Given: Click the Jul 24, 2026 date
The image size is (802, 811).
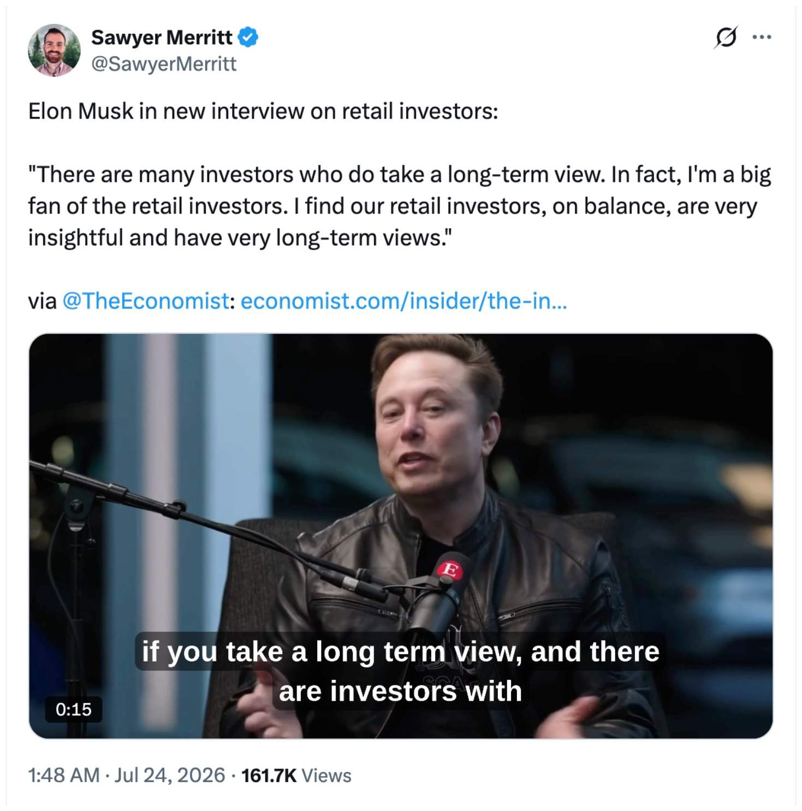Looking at the screenshot, I should [170, 775].
